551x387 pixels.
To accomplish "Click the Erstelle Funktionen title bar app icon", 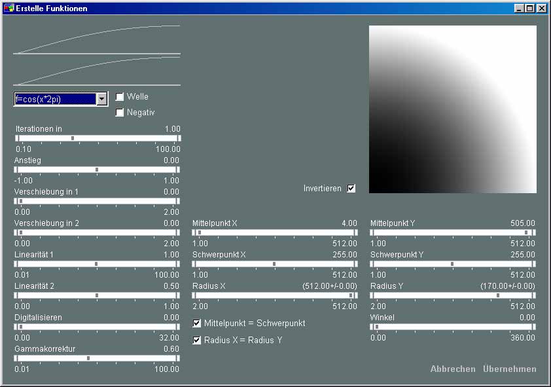I will 9,8.
